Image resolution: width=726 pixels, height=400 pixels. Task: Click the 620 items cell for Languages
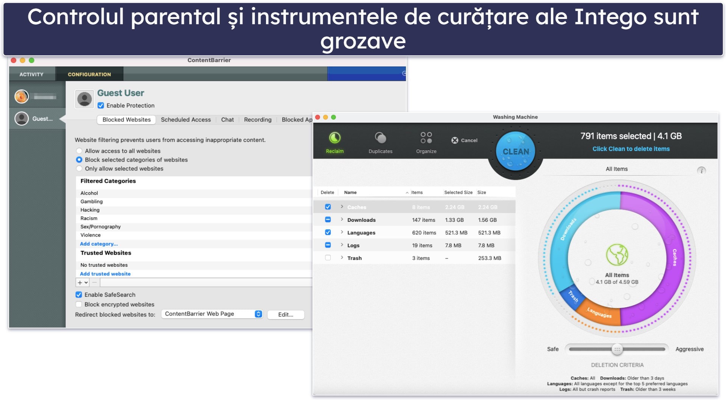424,233
